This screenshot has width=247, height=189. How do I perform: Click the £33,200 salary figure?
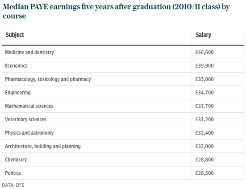click(204, 119)
